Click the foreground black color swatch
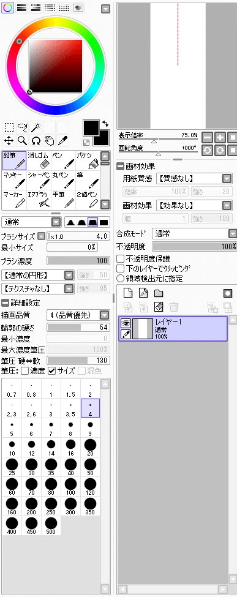Screen dimensions: 237x597 pos(91,128)
